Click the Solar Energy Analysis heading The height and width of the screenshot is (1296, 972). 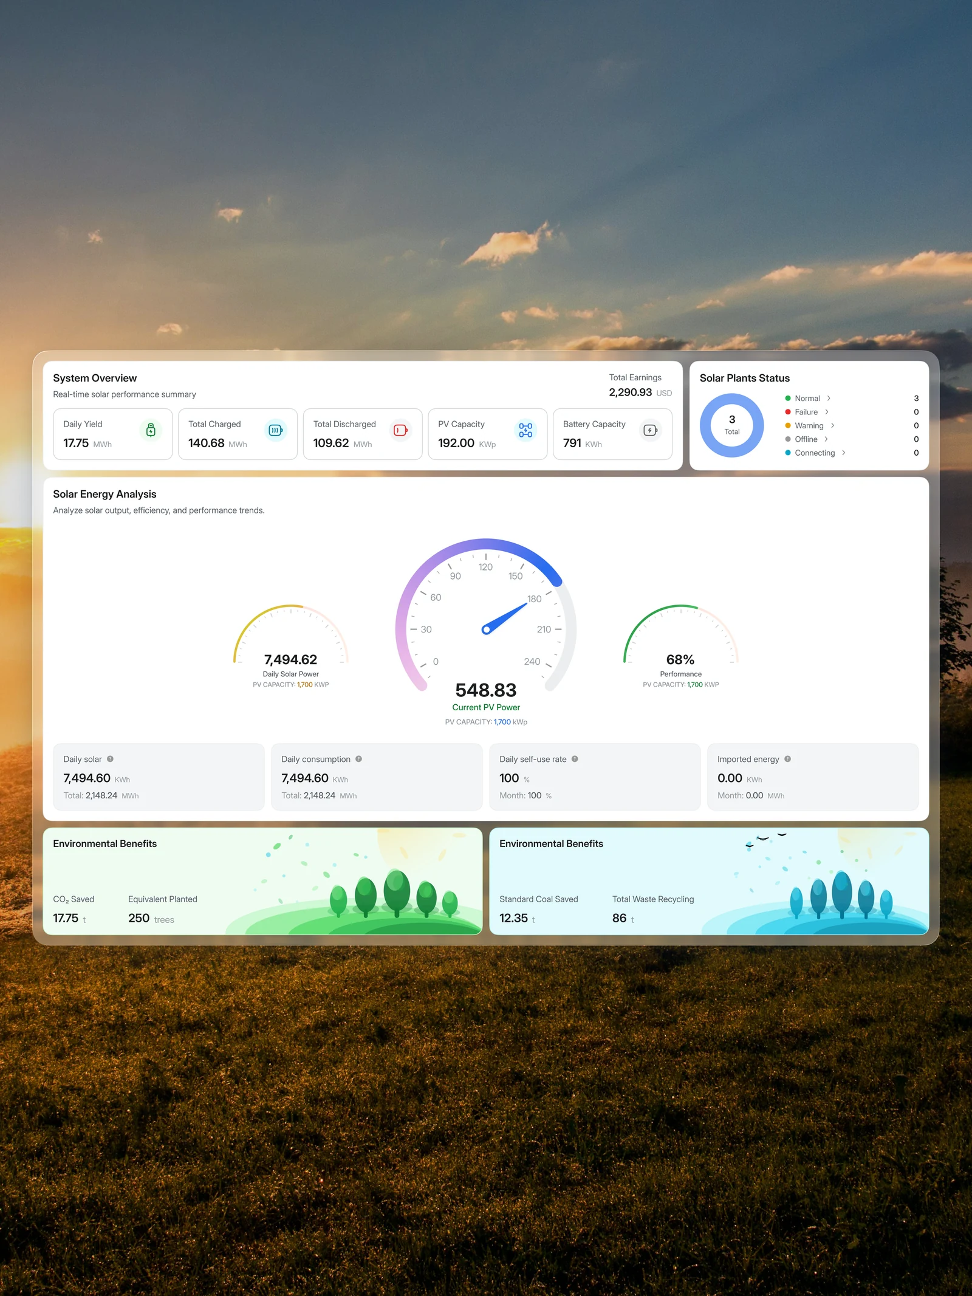point(104,494)
